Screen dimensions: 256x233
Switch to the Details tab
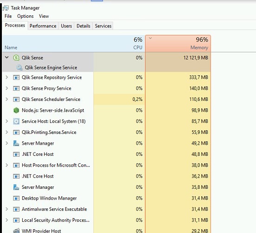click(x=83, y=26)
